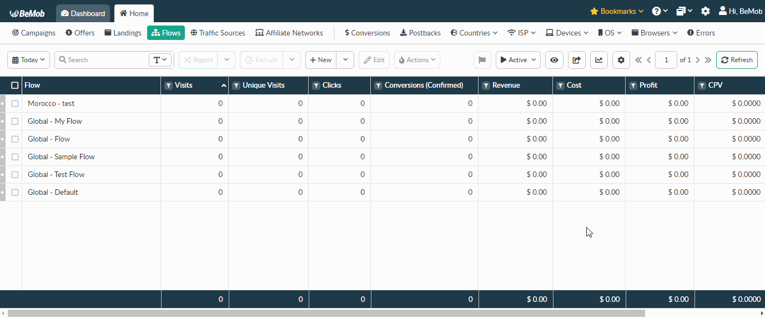Screen dimensions: 765x318
Task: Check the Global - Test Flow checkbox
Action: point(15,174)
